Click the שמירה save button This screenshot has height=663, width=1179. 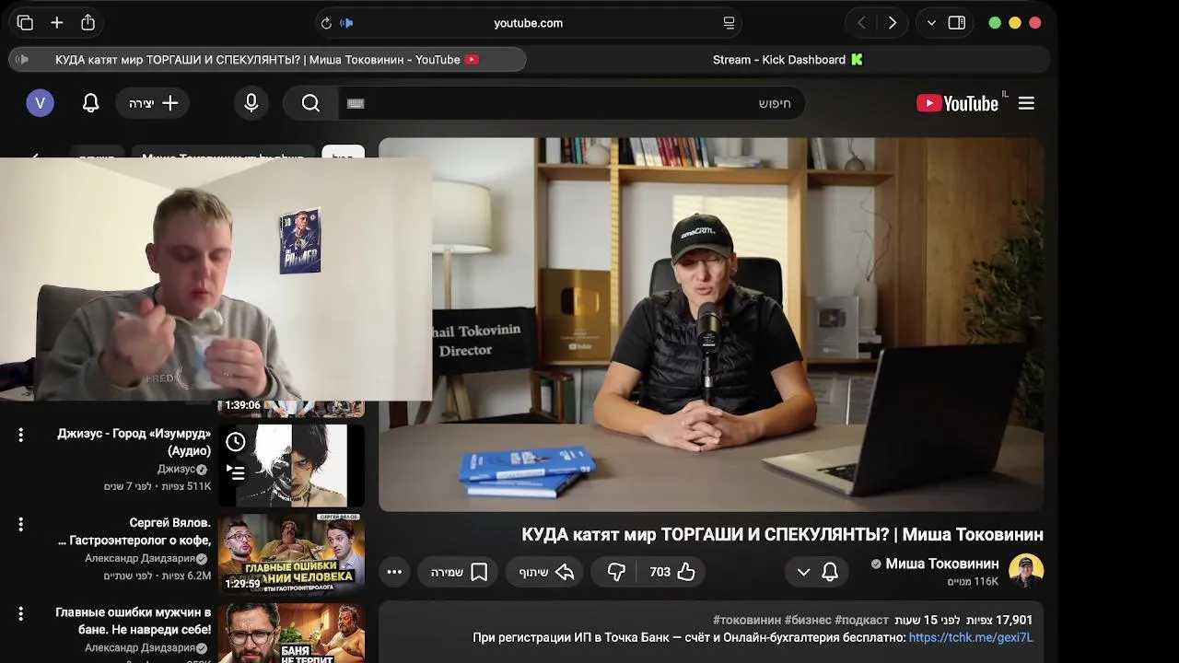[x=459, y=572]
